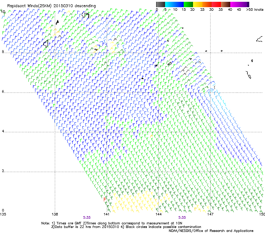
Task: Click the longitude label '135' at bottom left
Action: coord(3,214)
